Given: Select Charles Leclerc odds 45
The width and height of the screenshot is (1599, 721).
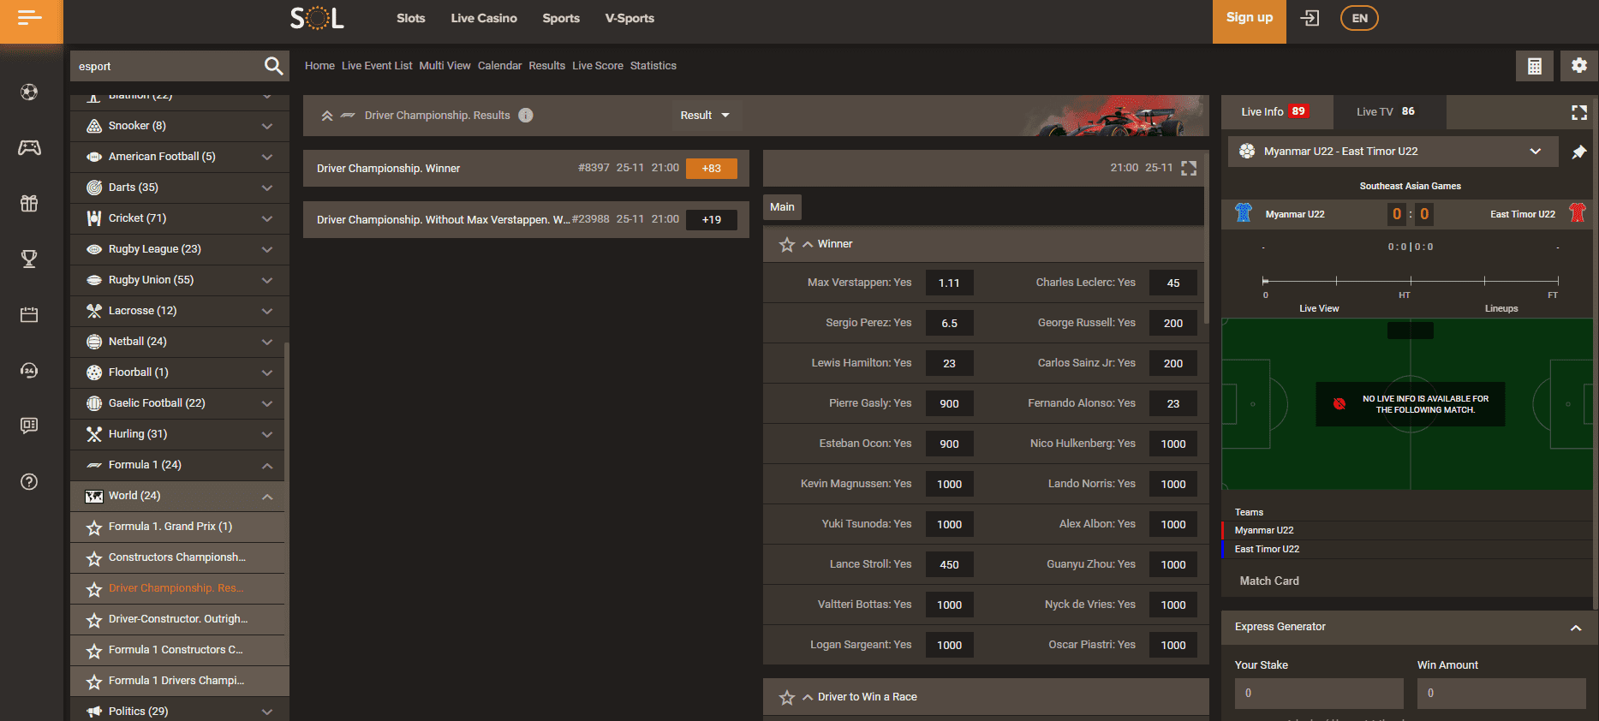Looking at the screenshot, I should pyautogui.click(x=1173, y=283).
